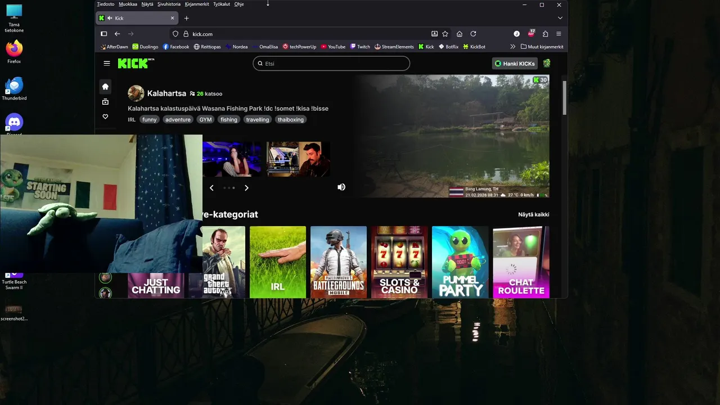Go to Home in Kick sidebar

(105, 87)
